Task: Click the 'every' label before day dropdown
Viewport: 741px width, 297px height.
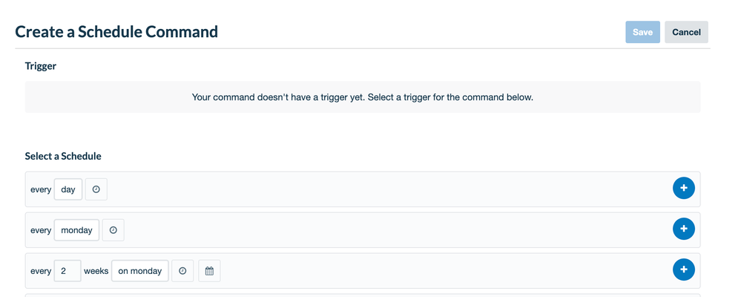Action: coord(41,189)
